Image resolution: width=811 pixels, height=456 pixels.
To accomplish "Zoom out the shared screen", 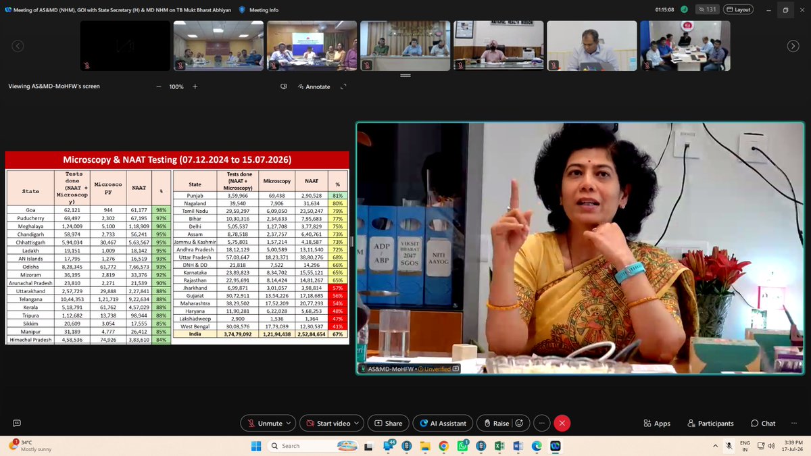I will click(159, 86).
